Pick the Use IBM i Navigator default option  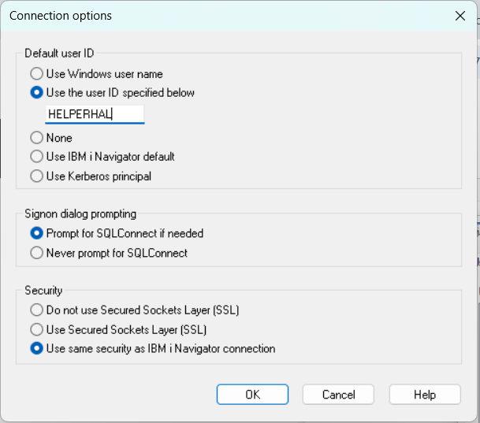click(x=36, y=157)
